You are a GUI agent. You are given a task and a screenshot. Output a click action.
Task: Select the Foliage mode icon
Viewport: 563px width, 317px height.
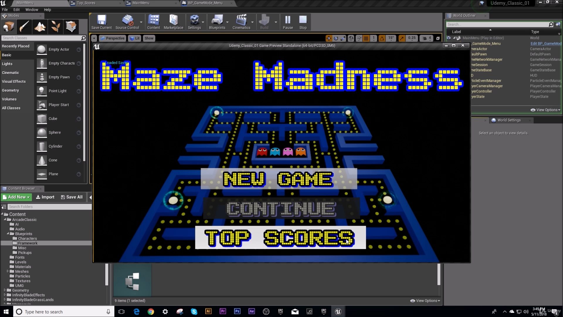(55, 27)
